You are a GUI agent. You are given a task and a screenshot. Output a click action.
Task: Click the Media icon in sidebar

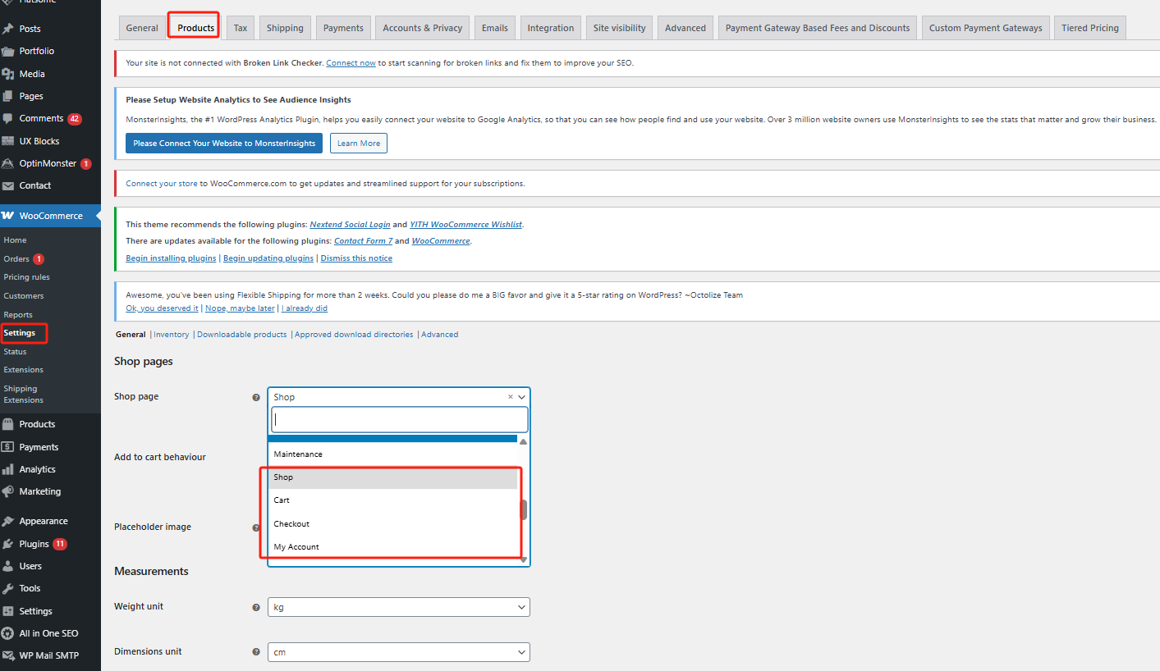(8, 74)
